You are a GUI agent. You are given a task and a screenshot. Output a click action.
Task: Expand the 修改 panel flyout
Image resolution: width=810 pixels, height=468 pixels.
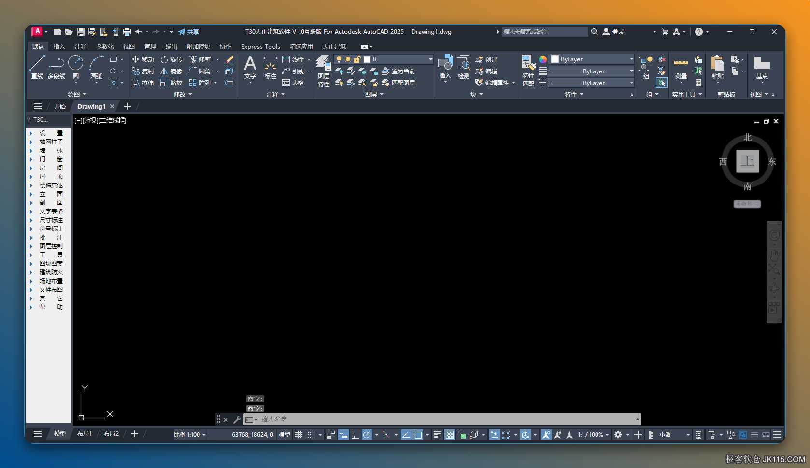point(183,94)
